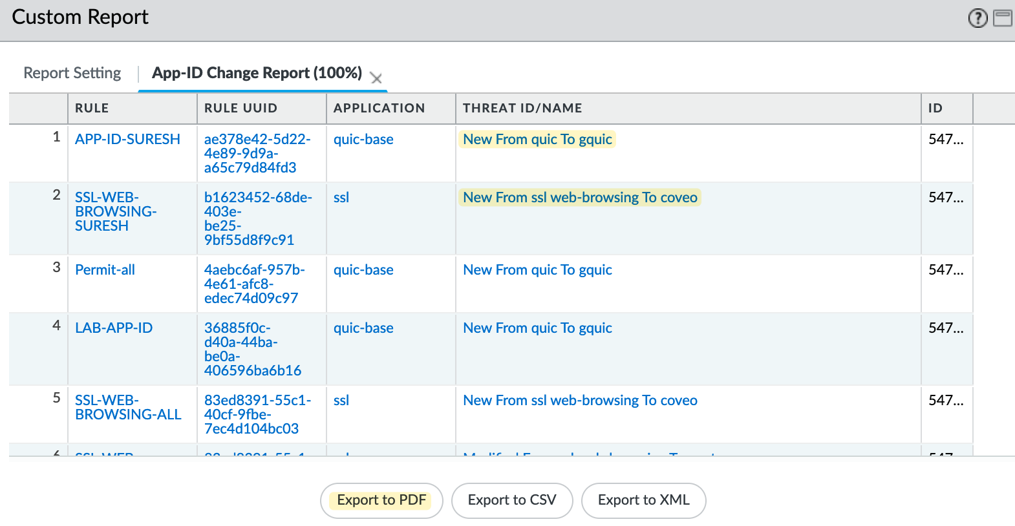
Task: Click ssl application in SSL-WEB-BROWSING-SURESH row
Action: coord(341,198)
